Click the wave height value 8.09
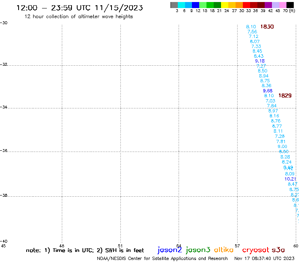 [x=290, y=174]
